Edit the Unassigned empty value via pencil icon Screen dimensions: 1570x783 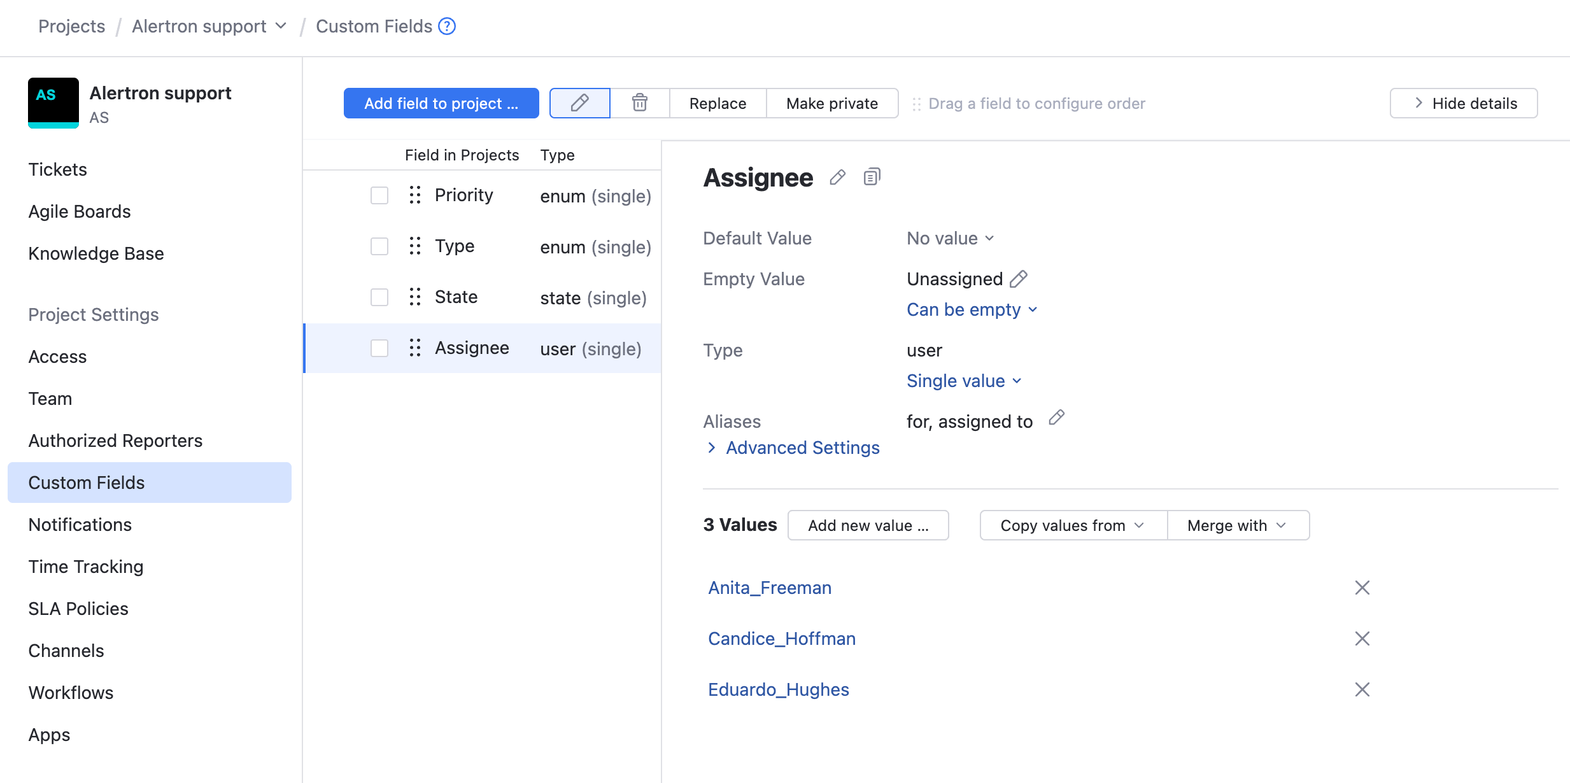[1019, 278]
